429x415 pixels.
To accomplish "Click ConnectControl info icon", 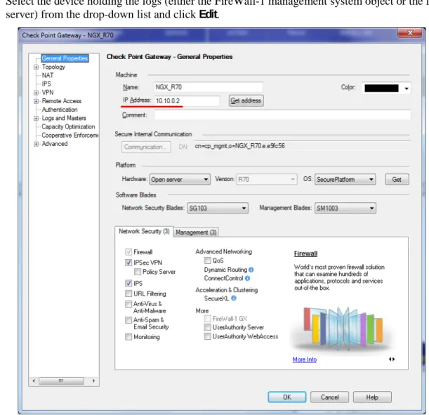I will [x=247, y=278].
